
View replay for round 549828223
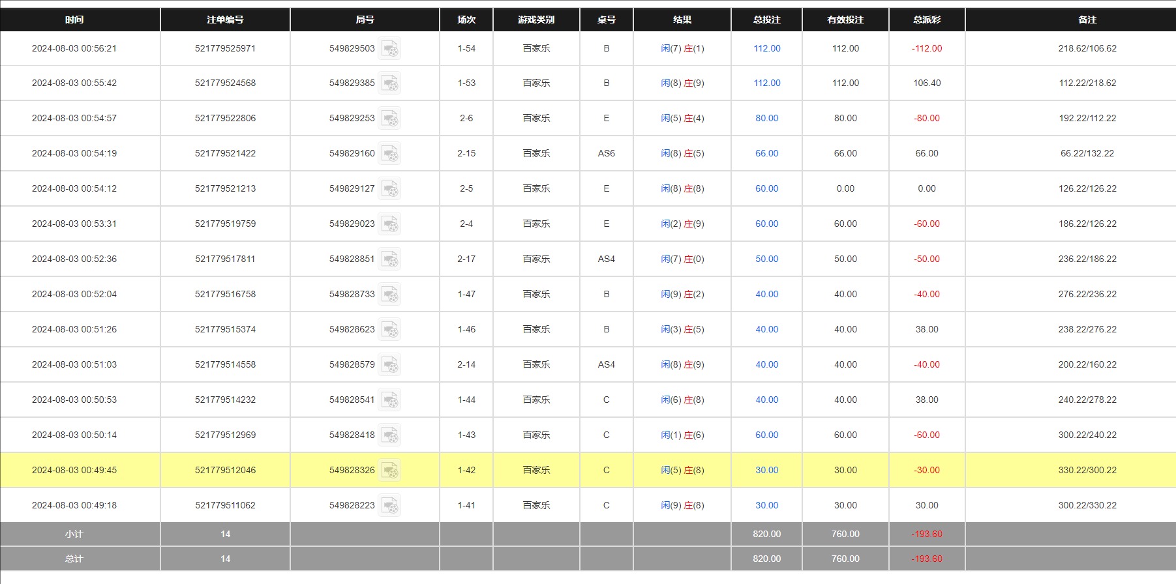click(389, 506)
